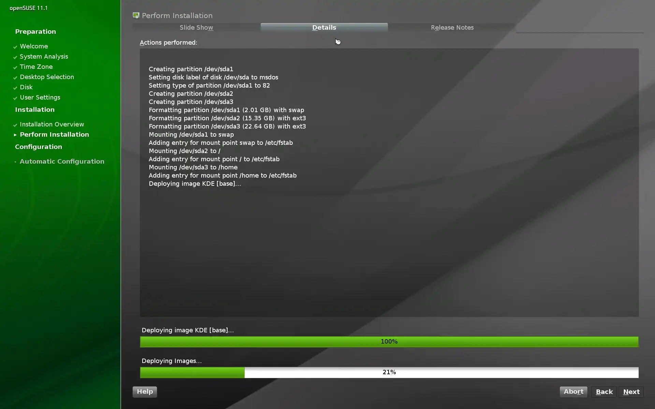Click the KDE base 100% progress bar
The height and width of the screenshot is (409, 655).
coord(389,342)
